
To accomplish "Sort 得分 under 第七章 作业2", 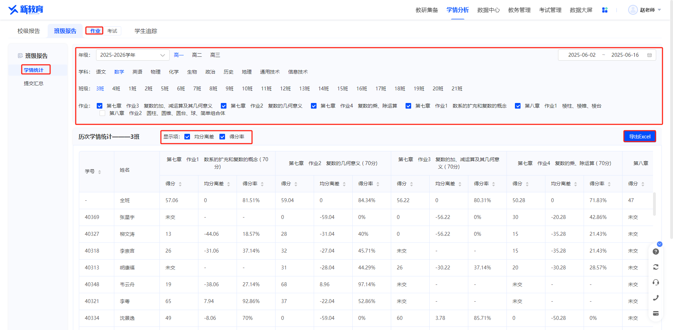I will (x=296, y=184).
